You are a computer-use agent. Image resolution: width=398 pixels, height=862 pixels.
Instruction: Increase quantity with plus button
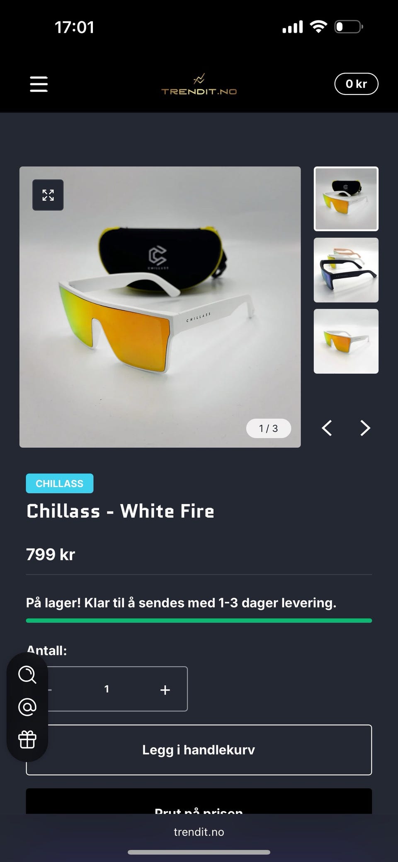tap(165, 690)
